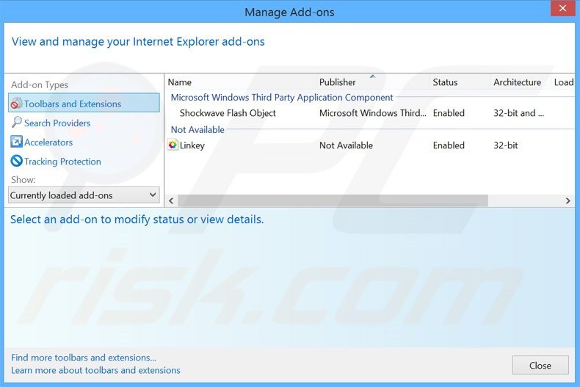Image resolution: width=580 pixels, height=387 pixels.
Task: Open Learn more about toolbars and extensions
Action: pos(95,370)
